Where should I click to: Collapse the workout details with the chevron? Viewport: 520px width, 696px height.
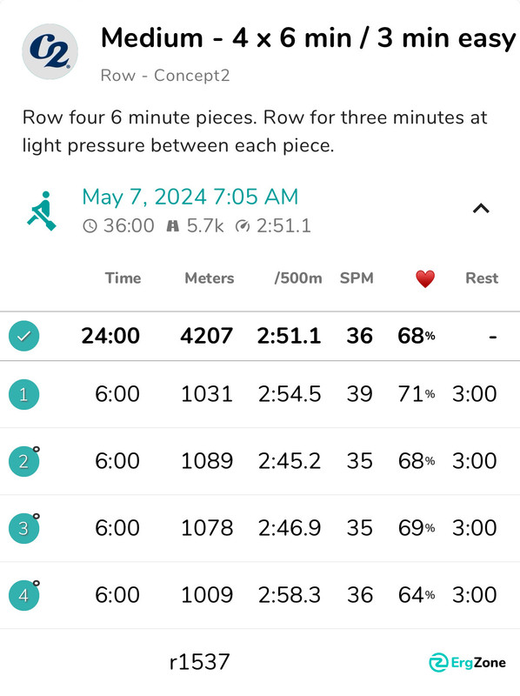(481, 209)
